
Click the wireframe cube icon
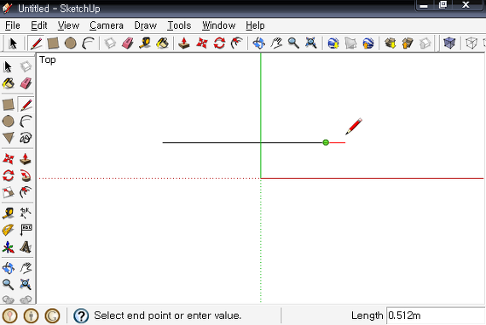point(472,43)
